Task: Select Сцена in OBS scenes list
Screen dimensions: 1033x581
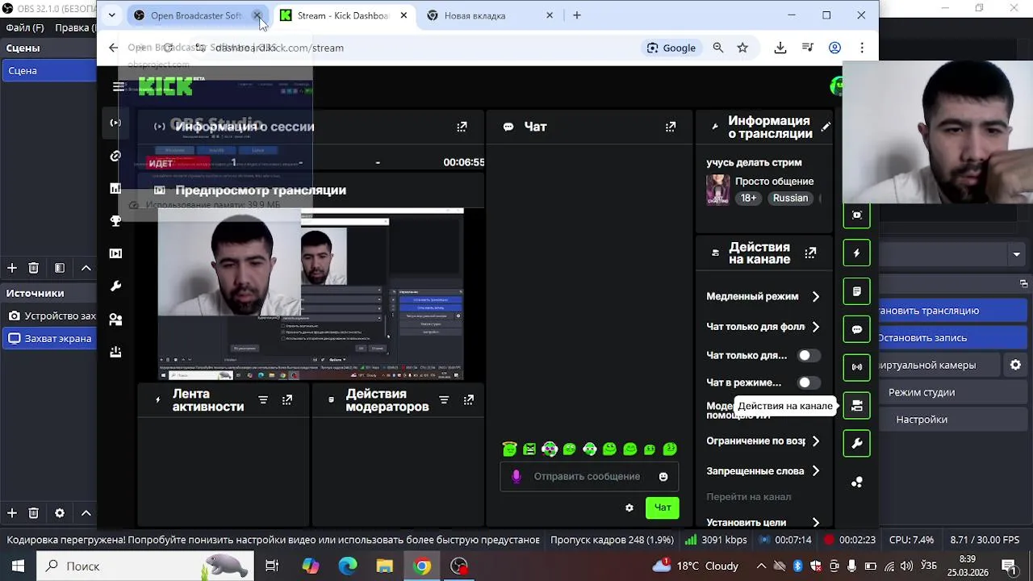Action: pyautogui.click(x=48, y=71)
